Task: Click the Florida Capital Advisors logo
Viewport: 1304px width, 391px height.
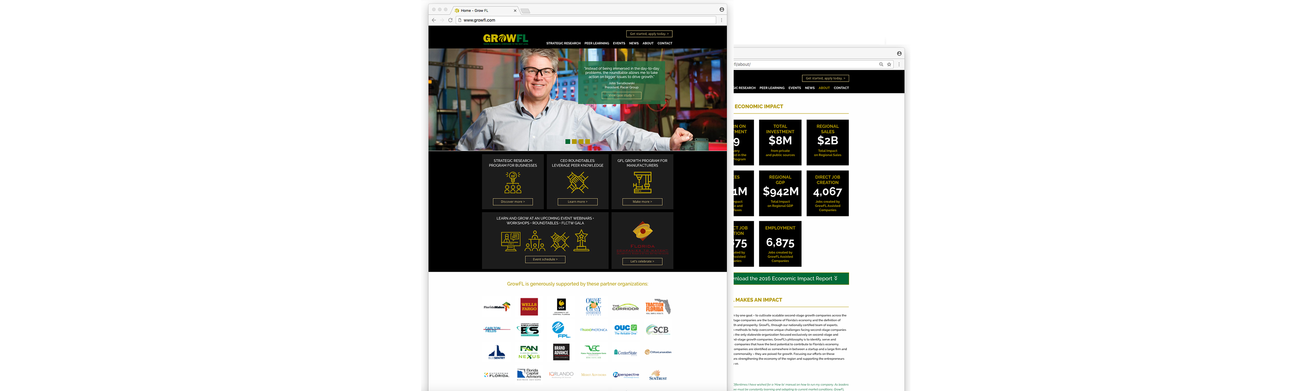Action: [529, 375]
